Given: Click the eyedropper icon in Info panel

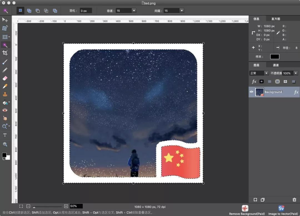Looking at the screenshot, I should [278, 33].
